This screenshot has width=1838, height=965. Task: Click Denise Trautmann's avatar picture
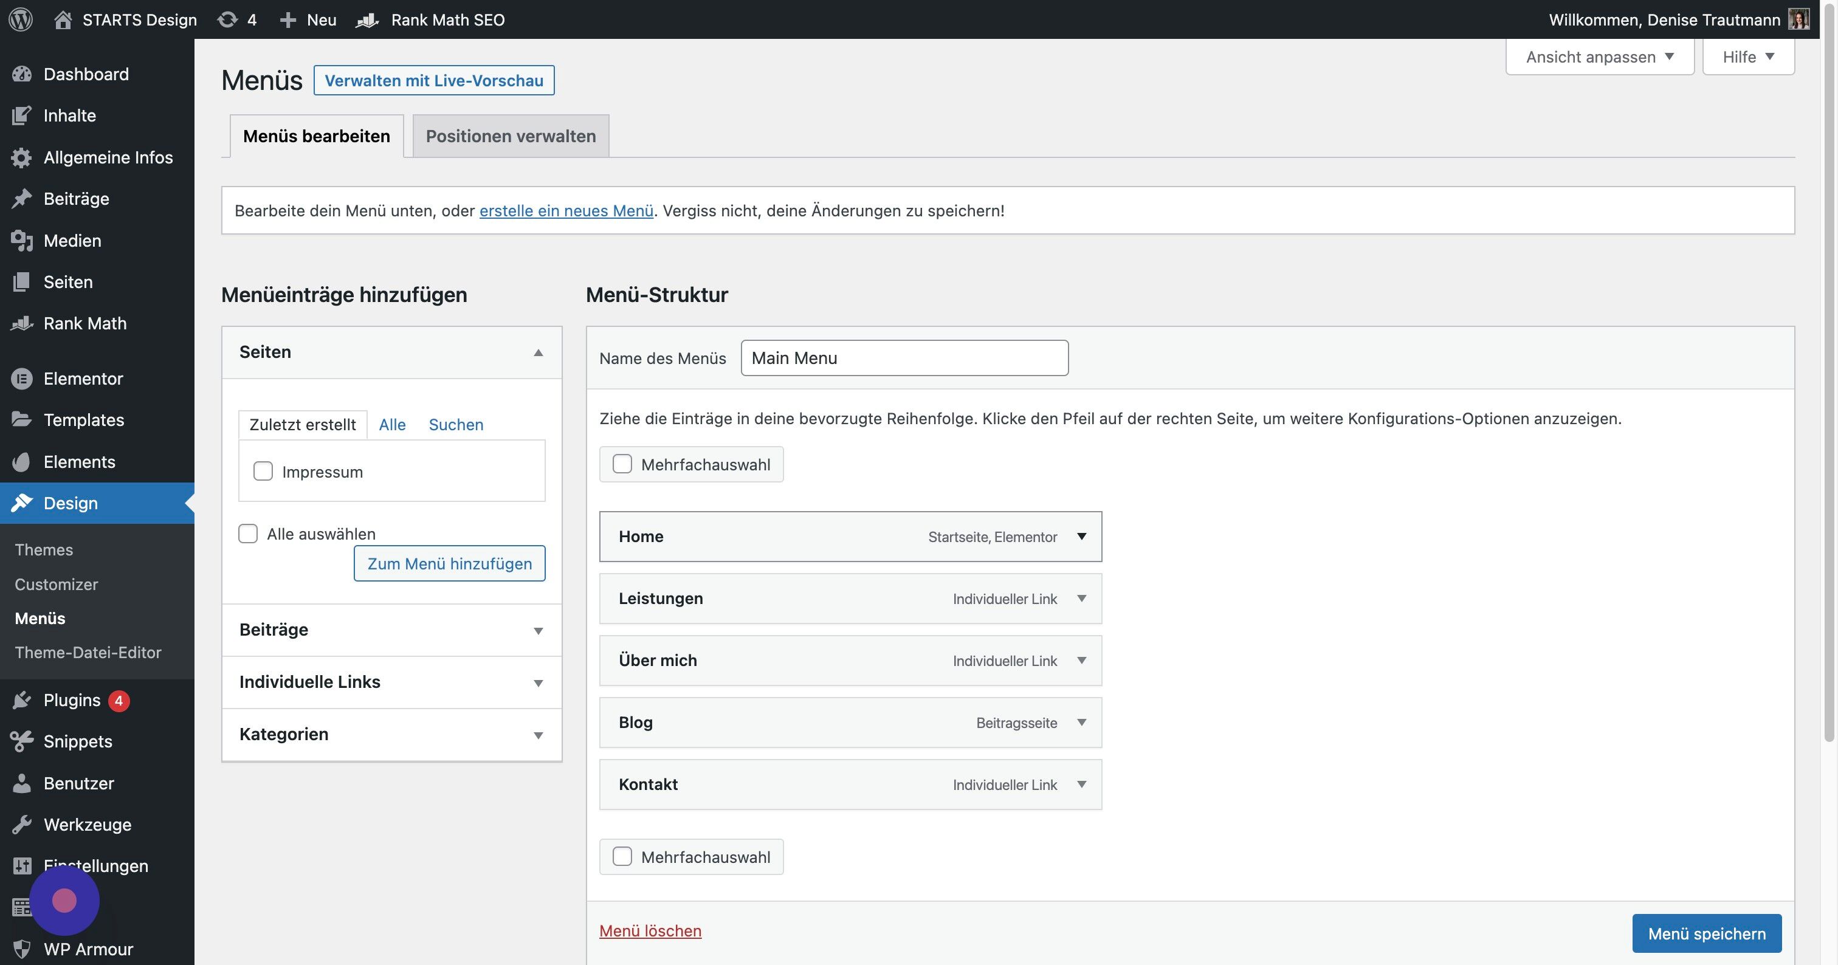(x=1798, y=19)
